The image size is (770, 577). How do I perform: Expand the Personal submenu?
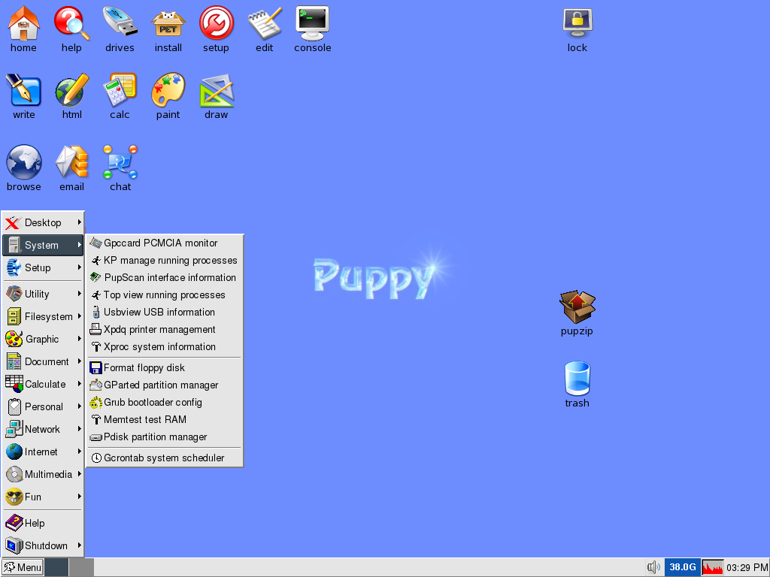[43, 406]
